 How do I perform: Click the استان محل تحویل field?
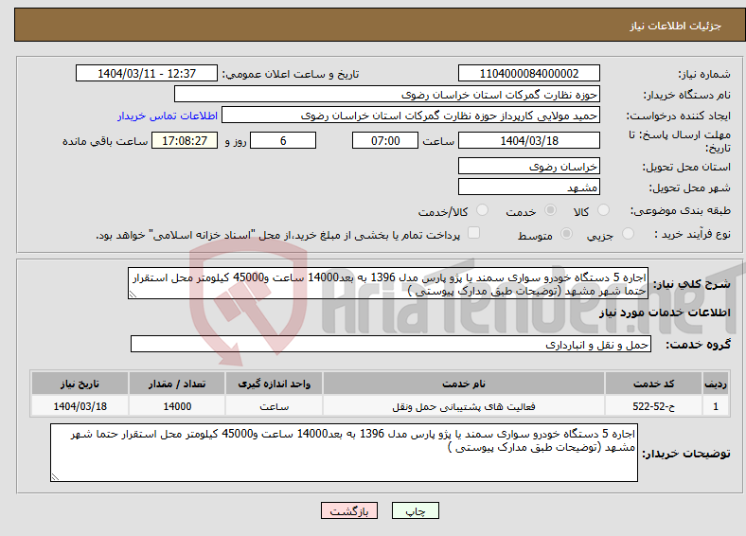click(528, 166)
